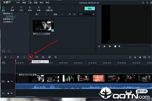152x101 pixels.
Task: Toggle the grid view icon
Action: point(74,14)
